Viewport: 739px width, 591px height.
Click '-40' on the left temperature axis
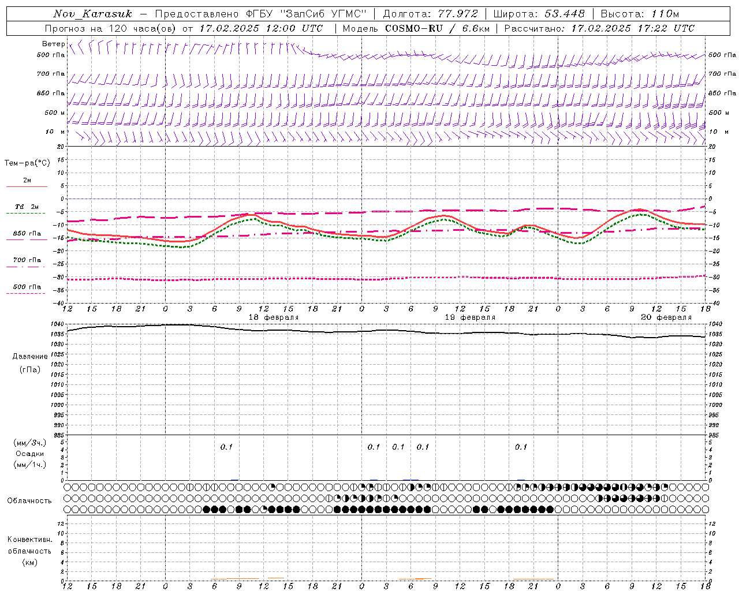point(59,302)
